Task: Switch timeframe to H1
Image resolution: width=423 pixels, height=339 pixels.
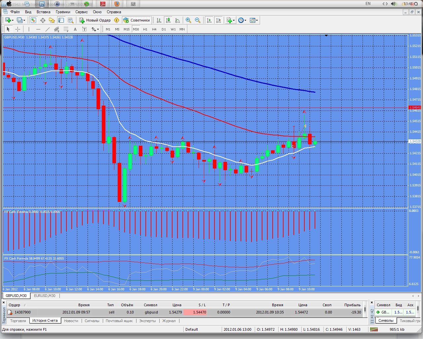Action: [145, 29]
